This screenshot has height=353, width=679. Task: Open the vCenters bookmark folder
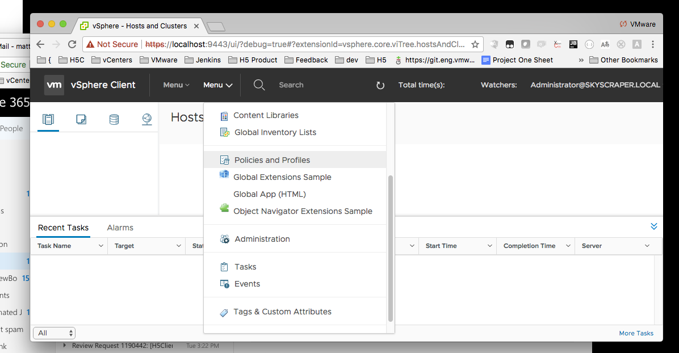[112, 60]
